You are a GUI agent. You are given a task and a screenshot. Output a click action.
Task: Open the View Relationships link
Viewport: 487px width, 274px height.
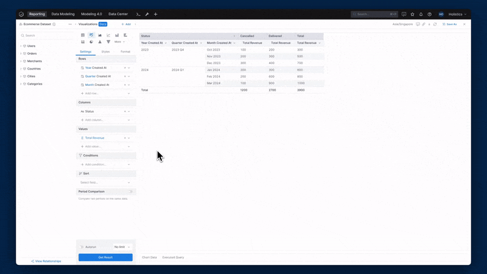[46, 261]
